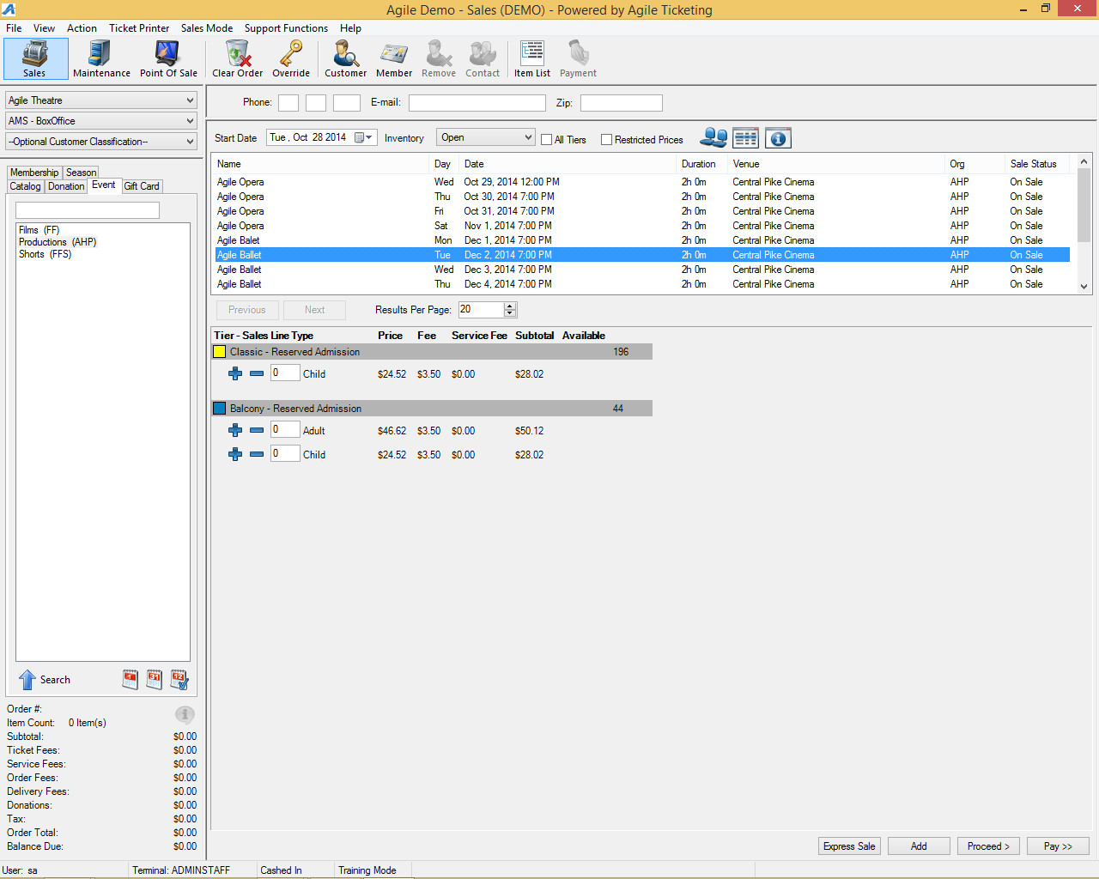Image resolution: width=1099 pixels, height=879 pixels.
Task: Click the calendar grid icon beside Restricted Prices
Action: [745, 137]
